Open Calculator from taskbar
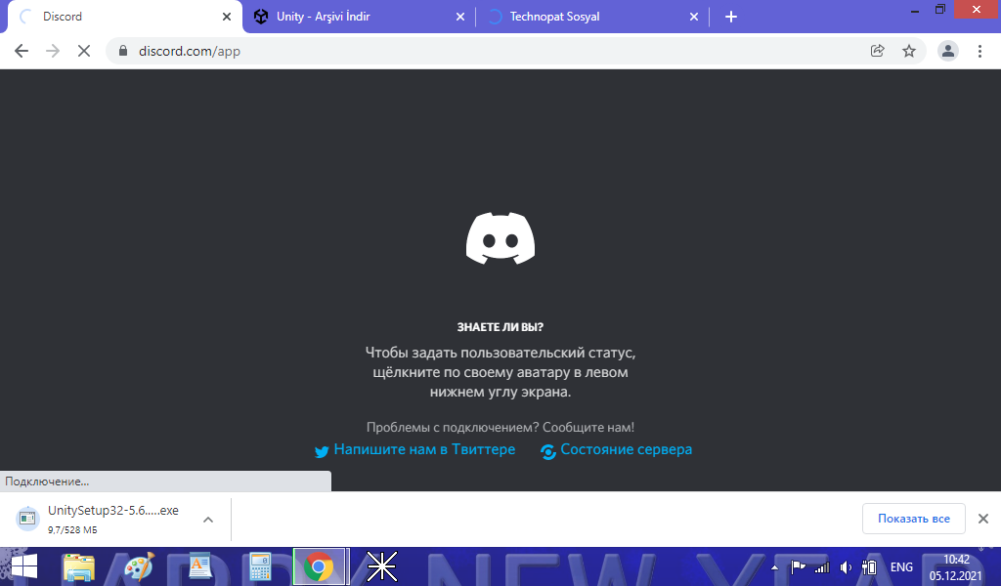 (x=260, y=566)
